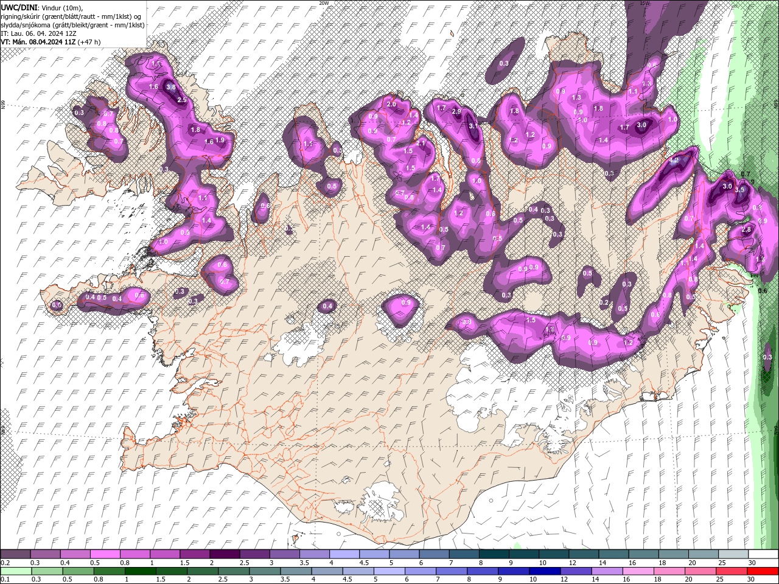Viewport: 779px width, 584px height.
Task: Click the 2.9 snowfall value on the map
Action: [x=456, y=111]
